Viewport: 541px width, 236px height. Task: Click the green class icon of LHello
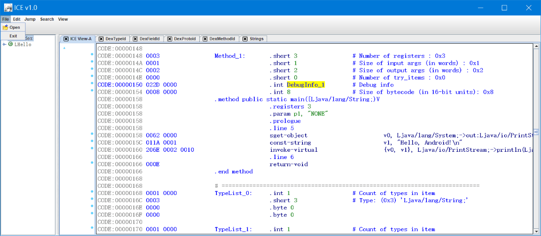tap(10, 44)
